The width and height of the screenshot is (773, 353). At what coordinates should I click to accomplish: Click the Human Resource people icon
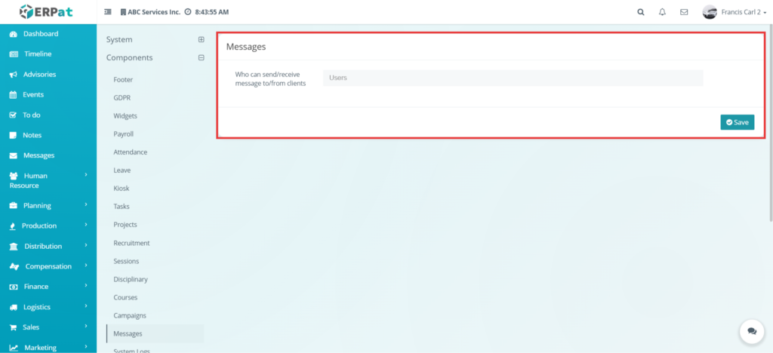tap(14, 176)
